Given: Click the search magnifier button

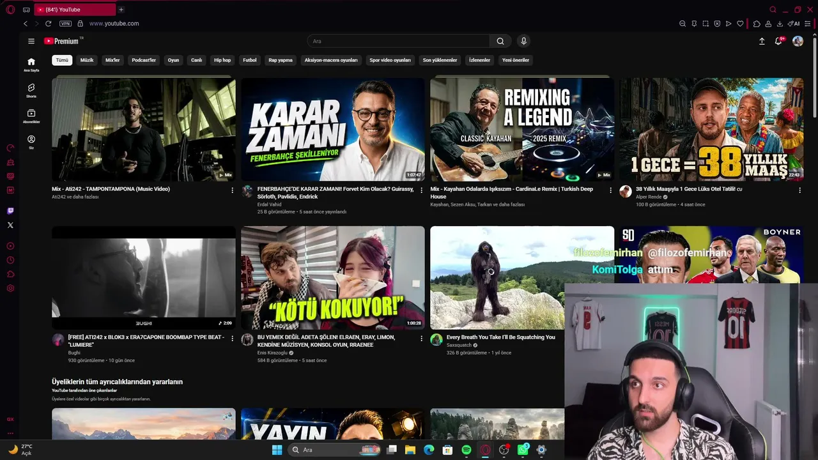Looking at the screenshot, I should (500, 41).
